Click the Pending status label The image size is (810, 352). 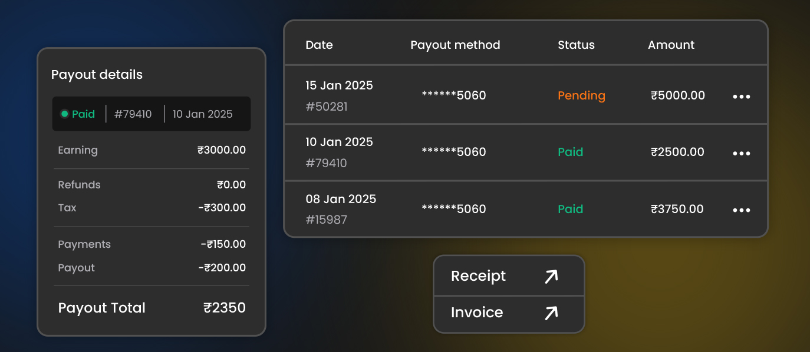[x=581, y=95]
